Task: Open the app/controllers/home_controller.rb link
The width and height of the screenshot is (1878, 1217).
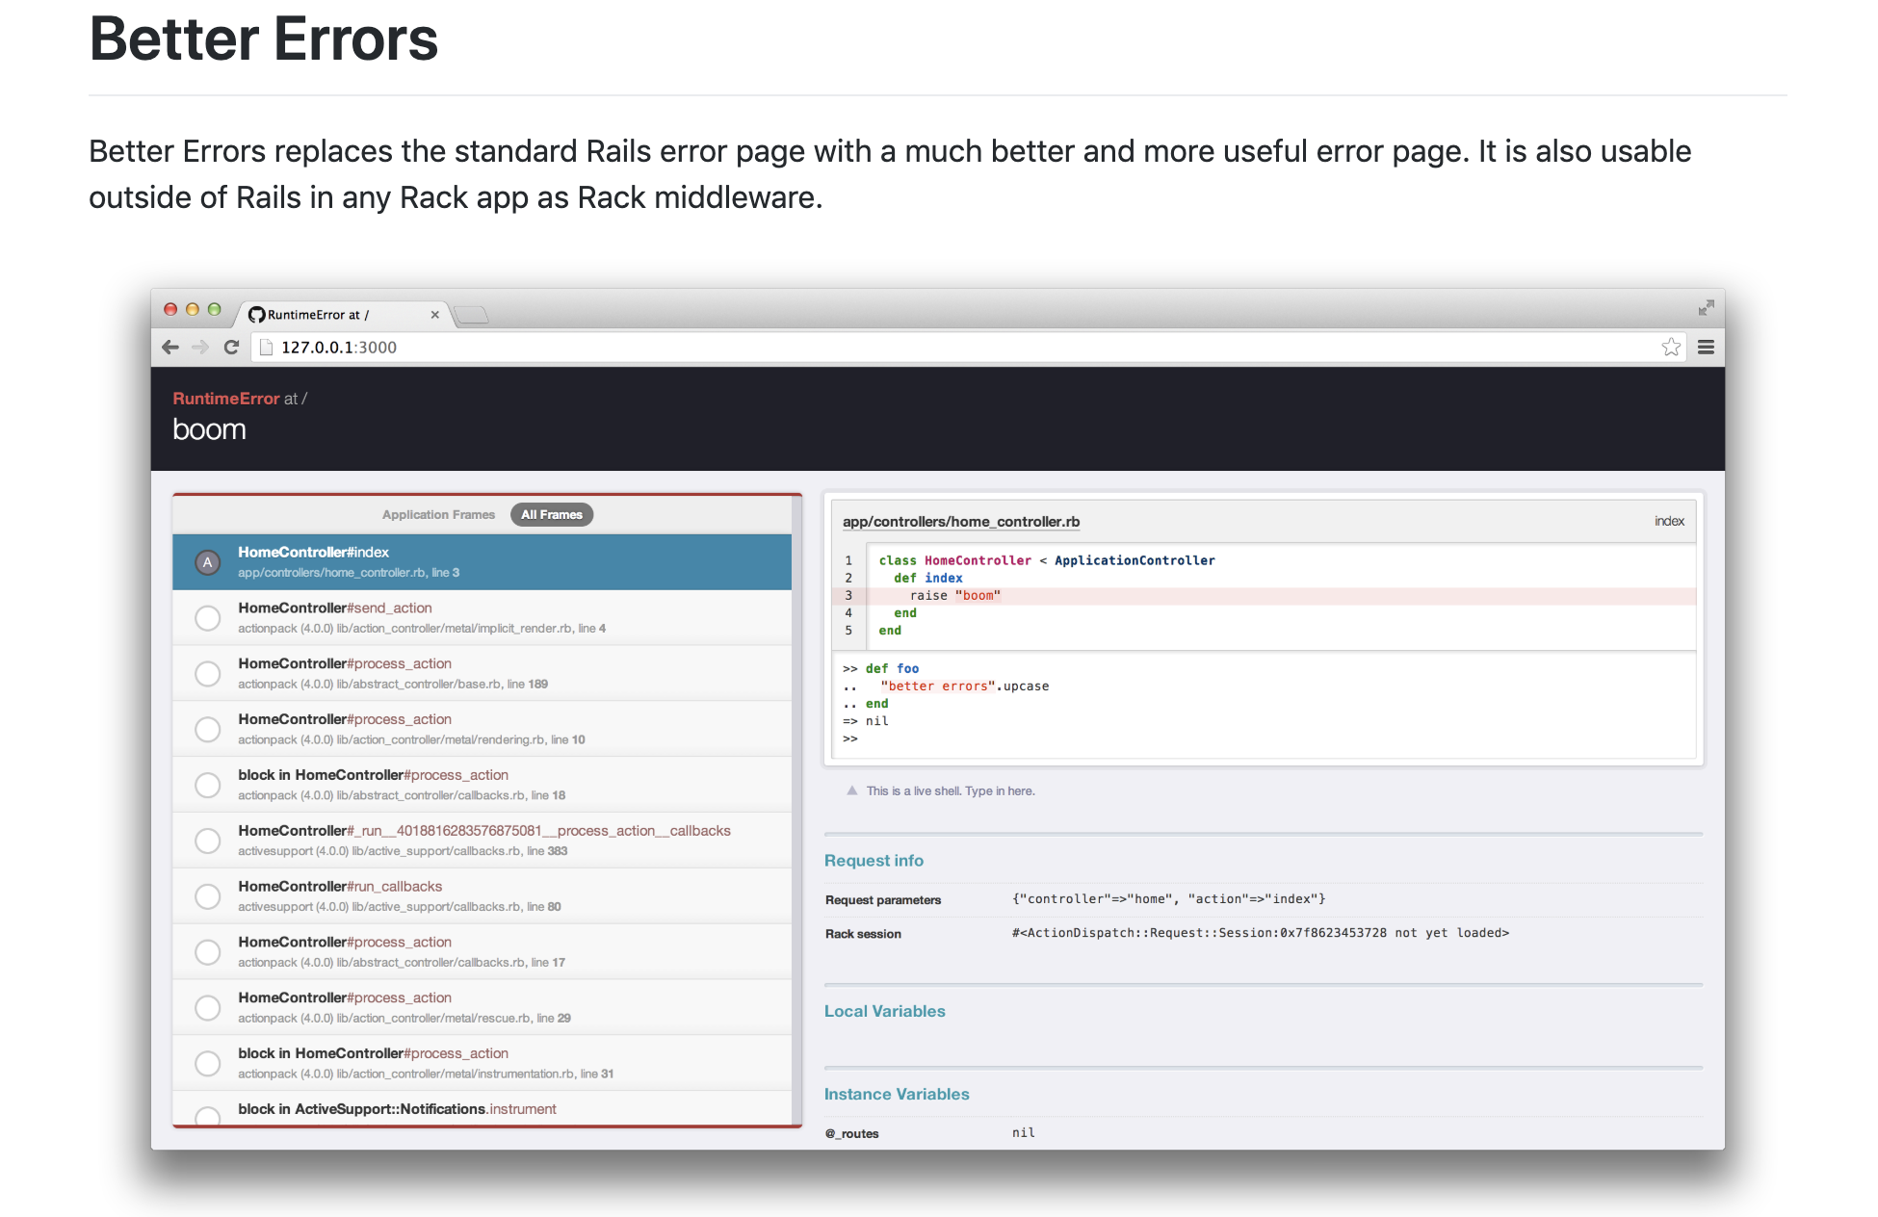Action: pos(959,521)
